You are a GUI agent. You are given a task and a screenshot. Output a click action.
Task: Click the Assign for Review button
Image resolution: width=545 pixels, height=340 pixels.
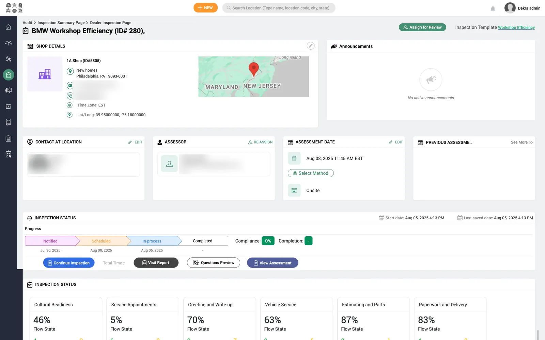click(422, 27)
